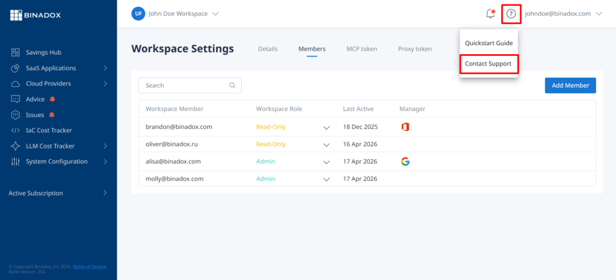Open John Doe Workspace switcher

[175, 14]
